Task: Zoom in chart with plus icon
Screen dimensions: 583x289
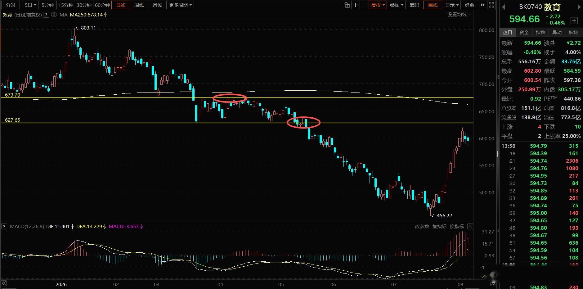Action: (x=356, y=5)
